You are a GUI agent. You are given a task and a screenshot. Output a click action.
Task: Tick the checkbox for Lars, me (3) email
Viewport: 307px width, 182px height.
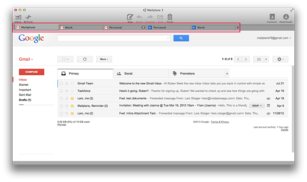61,98
